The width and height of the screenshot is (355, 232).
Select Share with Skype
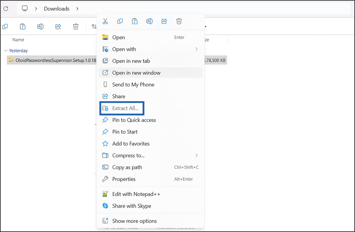tap(151, 206)
